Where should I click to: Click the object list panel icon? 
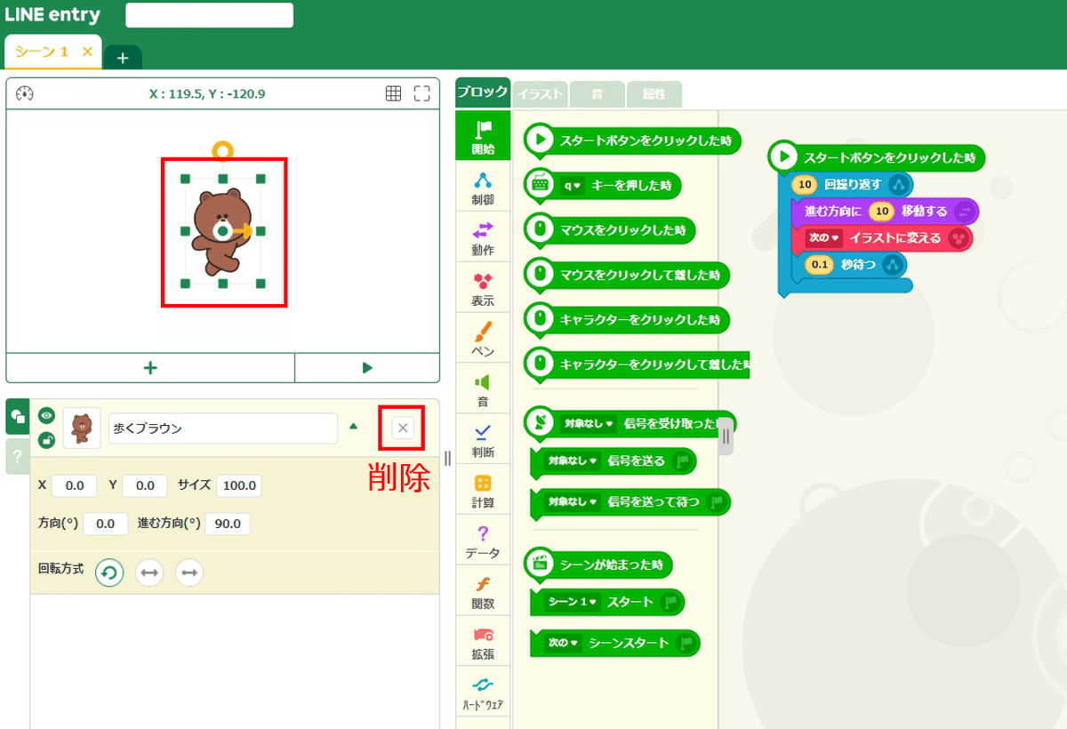(17, 416)
